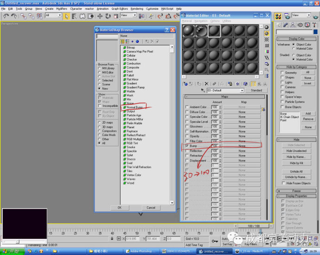Toggle checkered Background icon in Material Editor
The image size is (320, 255).
(267, 39)
